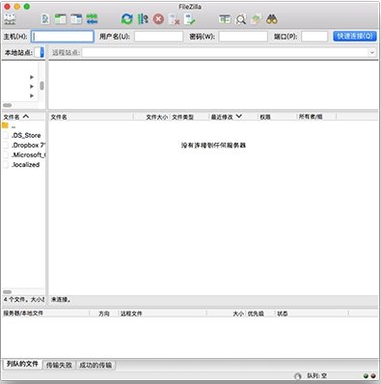Switch to the 列队的文件 tab
The image size is (381, 384).
(22, 364)
